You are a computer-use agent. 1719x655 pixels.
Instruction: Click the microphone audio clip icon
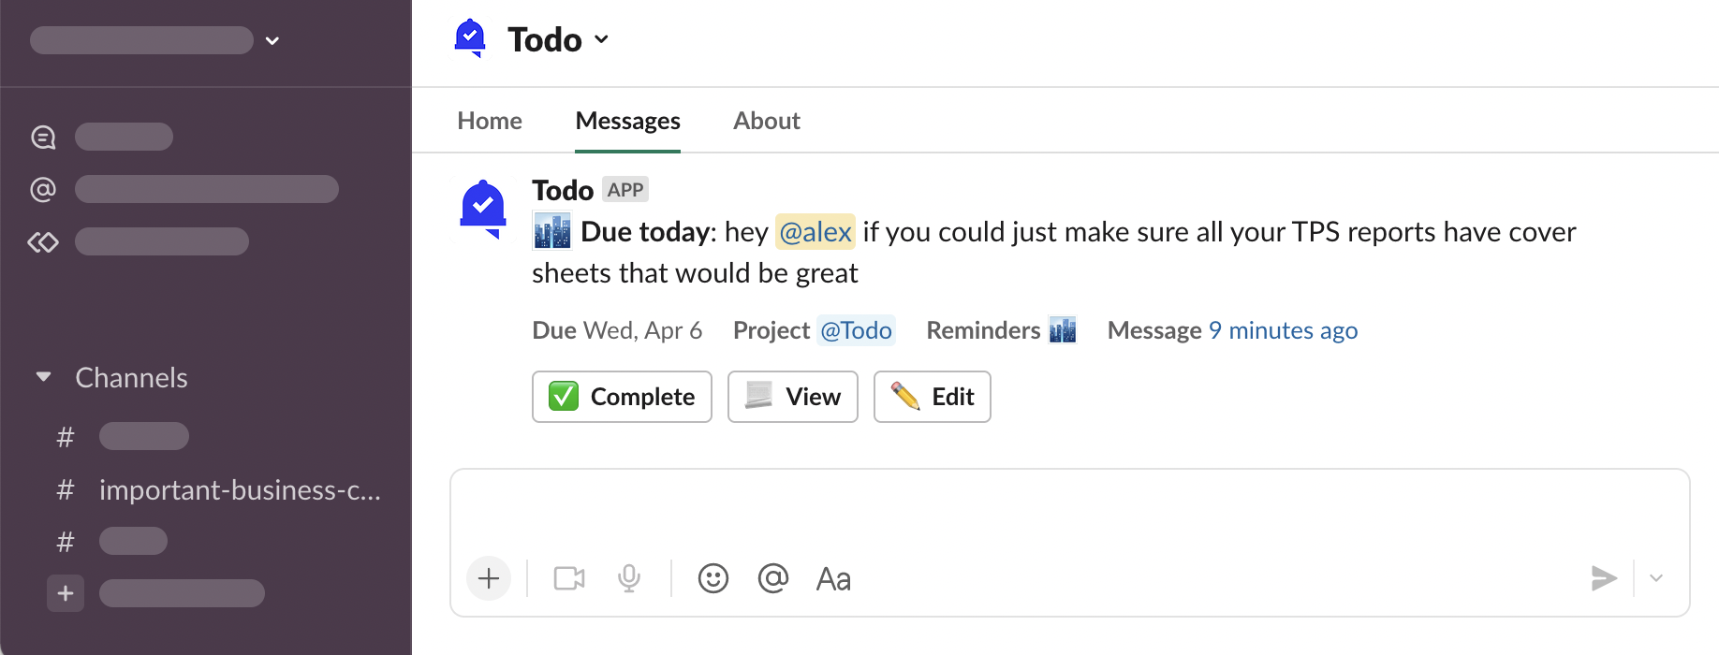point(629,579)
